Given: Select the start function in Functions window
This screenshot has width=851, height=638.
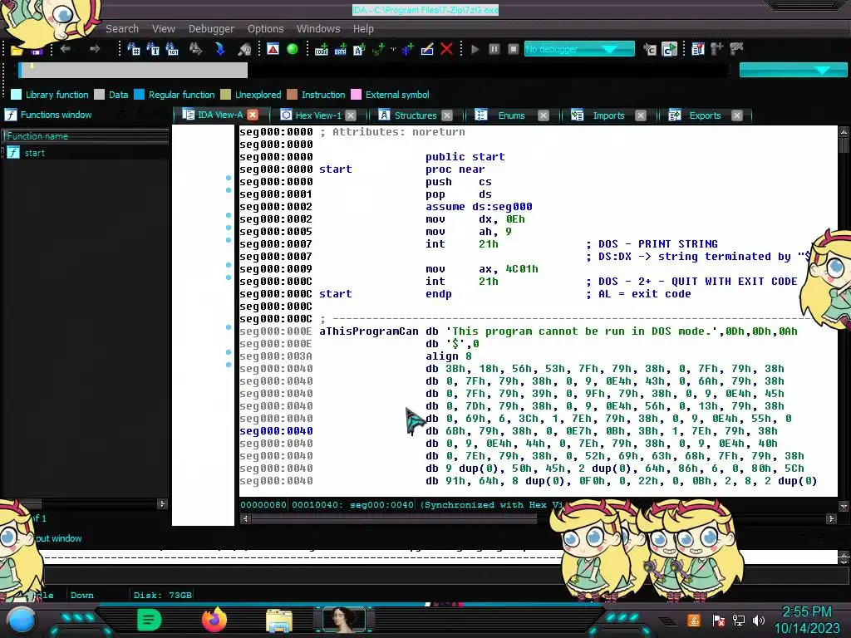Looking at the screenshot, I should coord(35,153).
